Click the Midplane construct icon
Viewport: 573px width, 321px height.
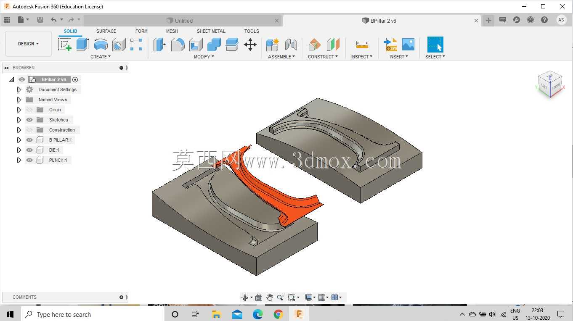point(333,44)
